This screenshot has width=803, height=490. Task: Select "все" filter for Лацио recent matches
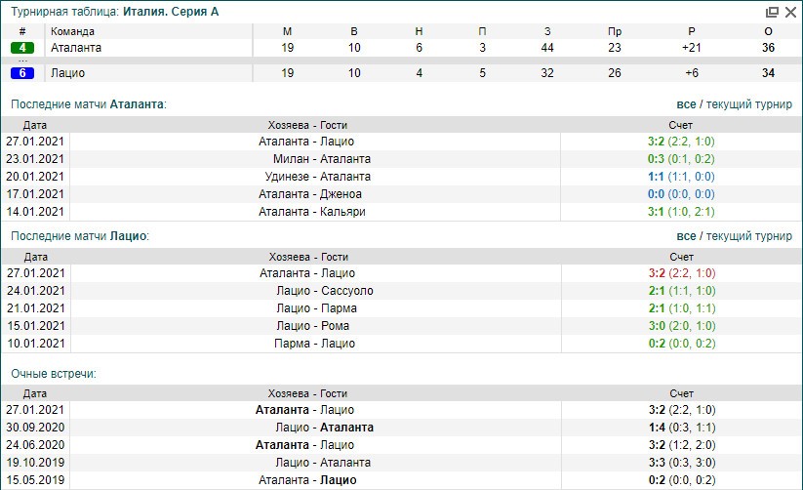click(686, 236)
